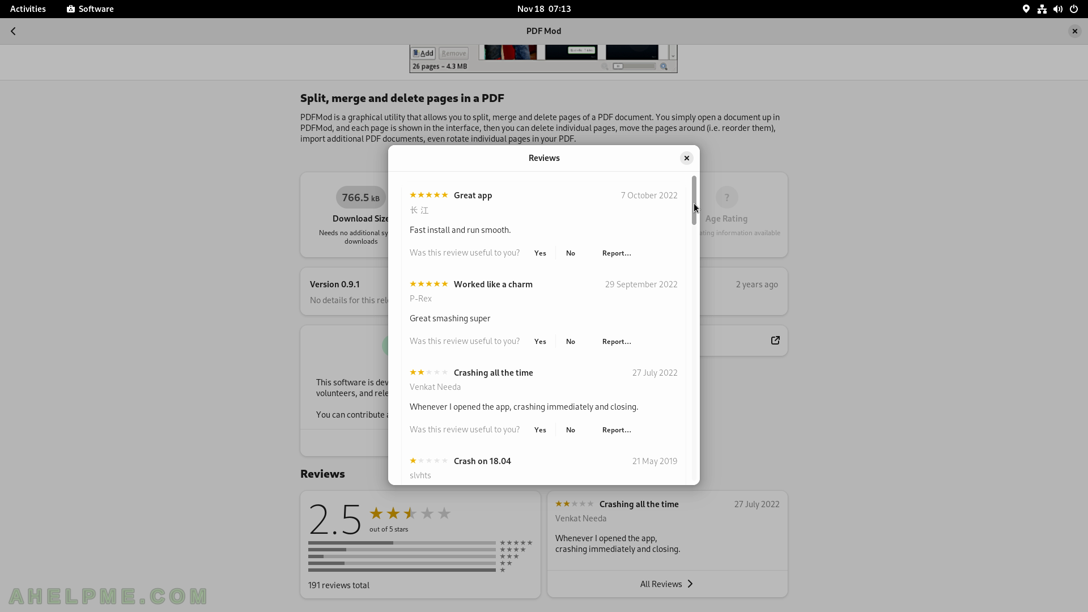Image resolution: width=1088 pixels, height=612 pixels.
Task: Open the clock and calendar menu
Action: point(544,9)
